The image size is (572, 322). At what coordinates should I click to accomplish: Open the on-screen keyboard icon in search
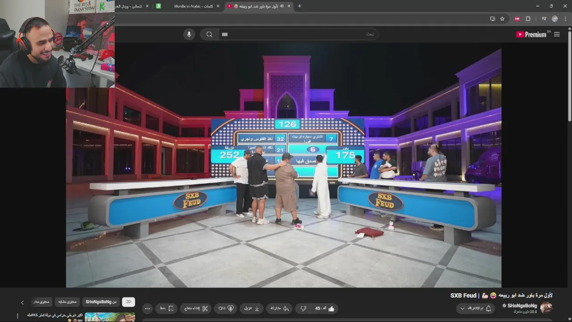225,34
